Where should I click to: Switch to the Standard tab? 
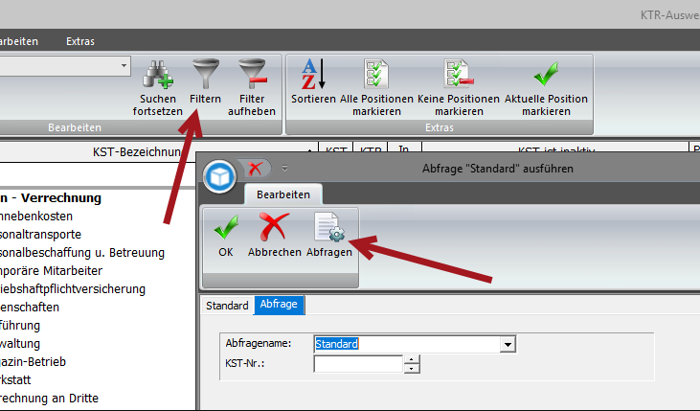click(x=227, y=306)
